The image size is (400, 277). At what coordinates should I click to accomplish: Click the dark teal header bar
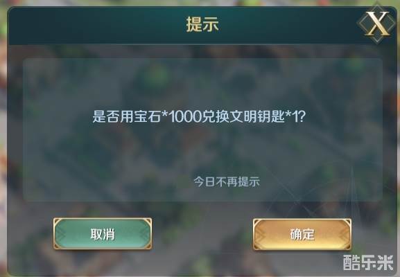click(202, 26)
